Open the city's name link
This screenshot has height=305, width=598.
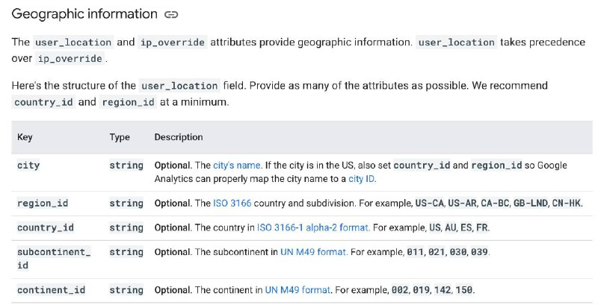click(x=238, y=166)
